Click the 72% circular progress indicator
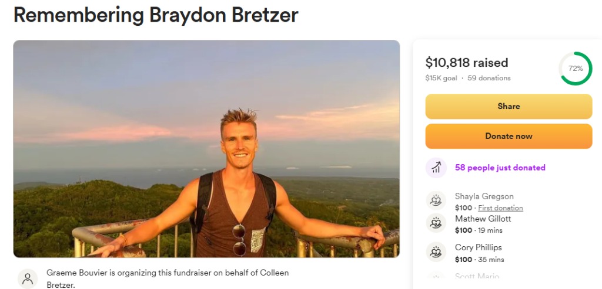Viewport: 602px width, 289px height. tap(575, 69)
